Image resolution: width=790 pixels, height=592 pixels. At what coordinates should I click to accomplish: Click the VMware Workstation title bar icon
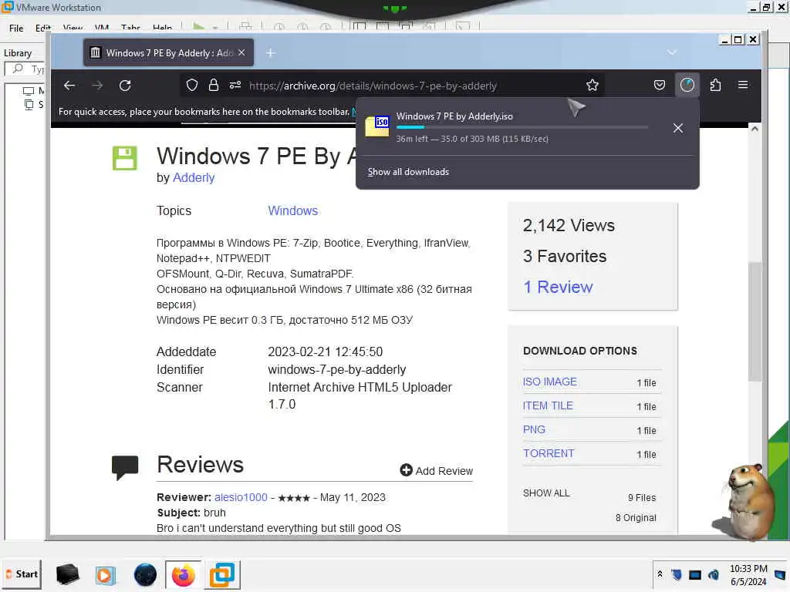[x=8, y=6]
